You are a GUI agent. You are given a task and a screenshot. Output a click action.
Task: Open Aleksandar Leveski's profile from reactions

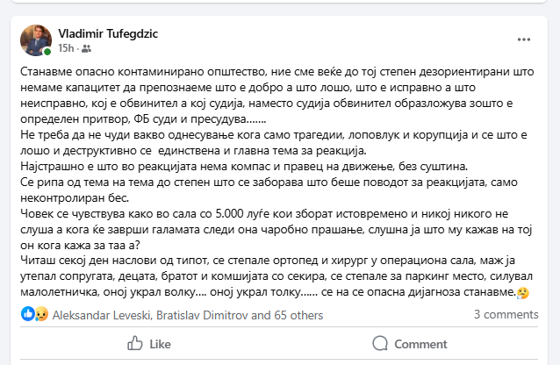pos(97,313)
